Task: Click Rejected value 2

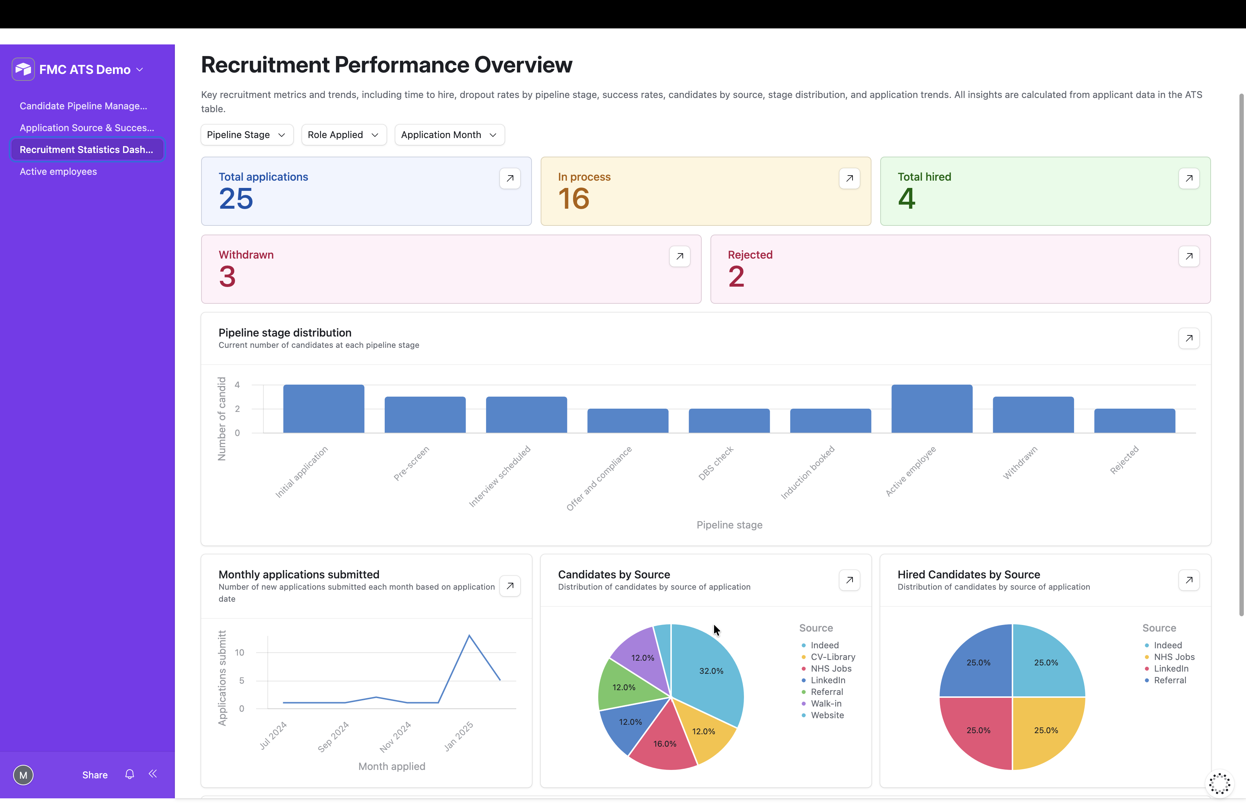Action: (x=736, y=276)
